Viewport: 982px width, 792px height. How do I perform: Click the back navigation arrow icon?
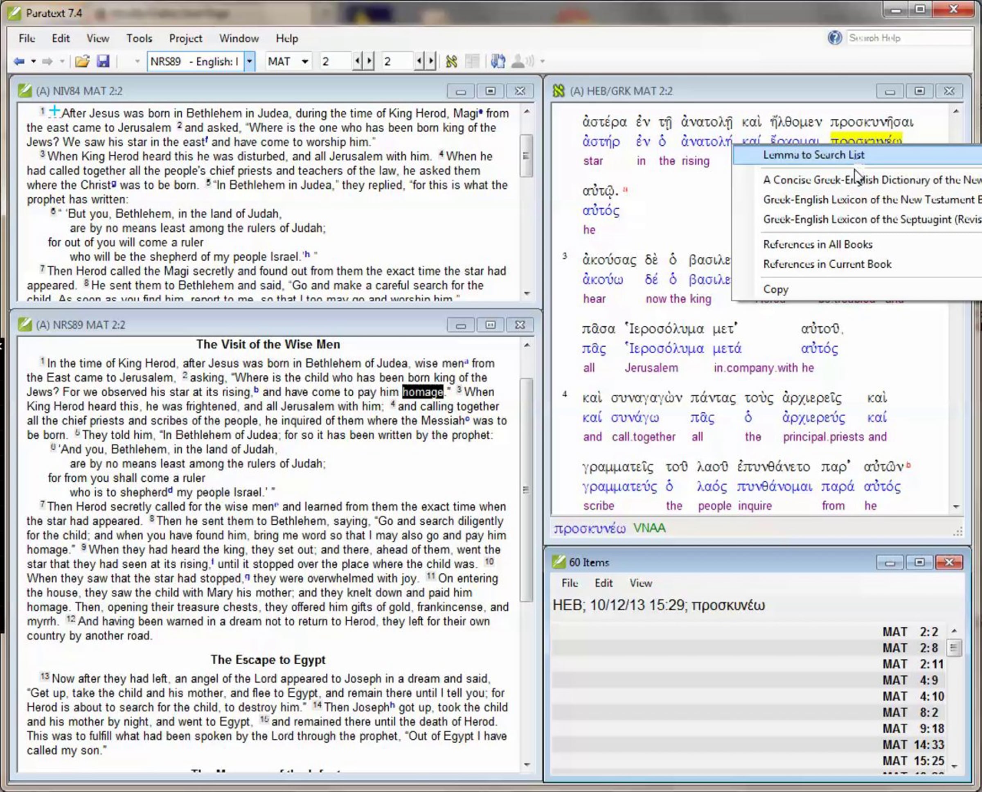(x=19, y=61)
